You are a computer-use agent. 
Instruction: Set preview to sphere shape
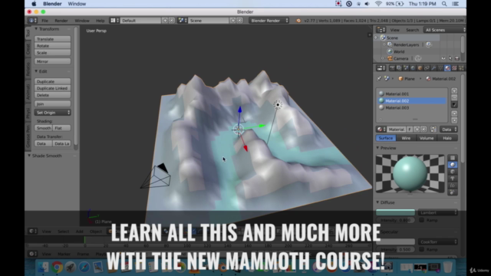(x=452, y=165)
